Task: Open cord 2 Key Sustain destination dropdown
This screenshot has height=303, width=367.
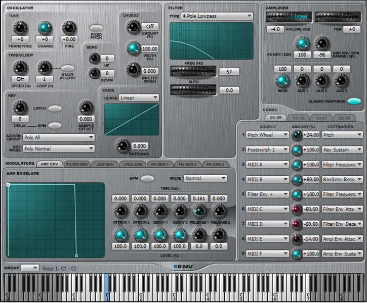Action: tap(342, 150)
